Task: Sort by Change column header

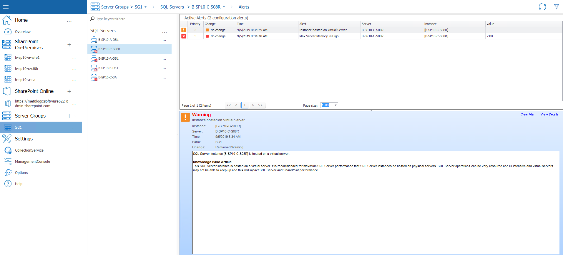Action: click(220, 24)
